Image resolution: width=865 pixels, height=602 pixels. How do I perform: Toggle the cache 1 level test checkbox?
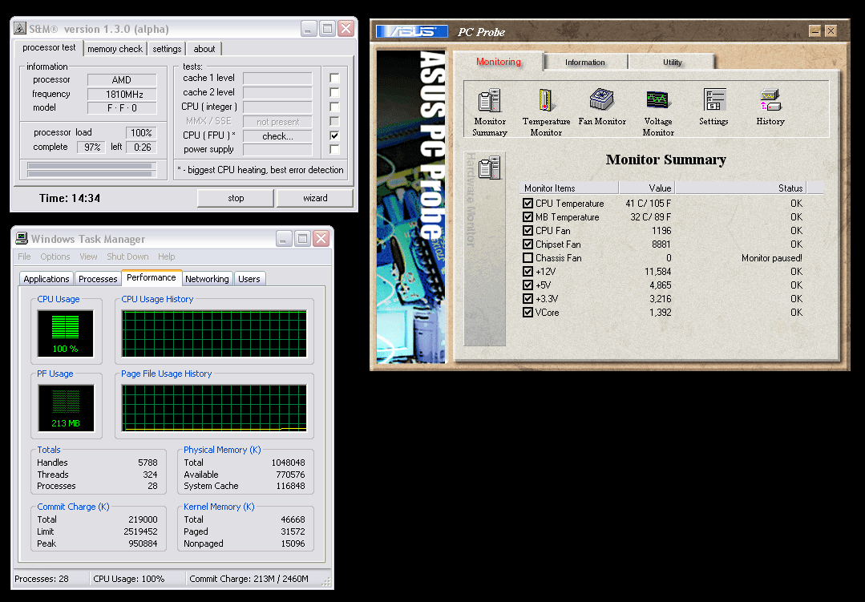334,78
